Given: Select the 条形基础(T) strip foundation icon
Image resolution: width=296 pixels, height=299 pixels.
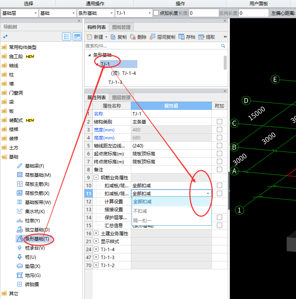Looking at the screenshot, I should (19, 239).
